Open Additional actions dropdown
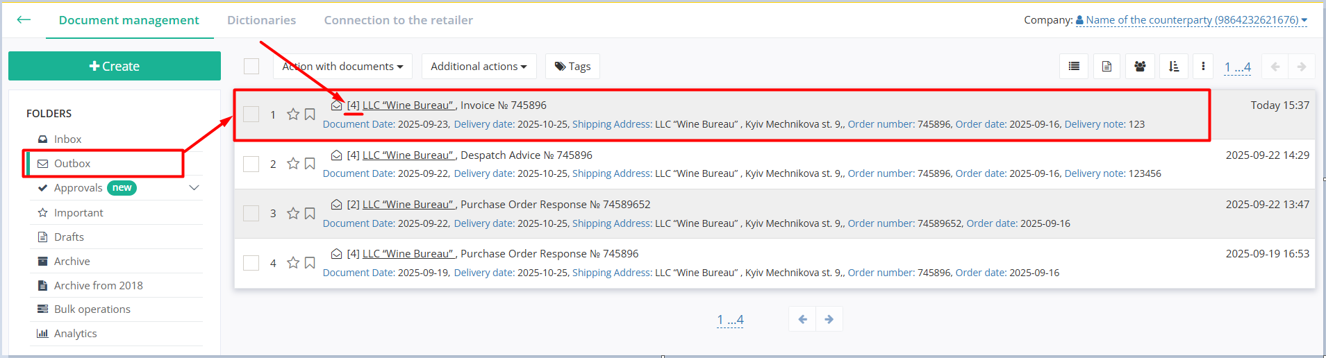 [x=479, y=67]
